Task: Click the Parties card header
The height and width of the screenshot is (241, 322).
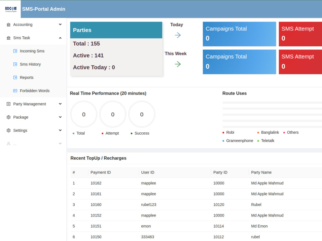Action: (x=116, y=30)
